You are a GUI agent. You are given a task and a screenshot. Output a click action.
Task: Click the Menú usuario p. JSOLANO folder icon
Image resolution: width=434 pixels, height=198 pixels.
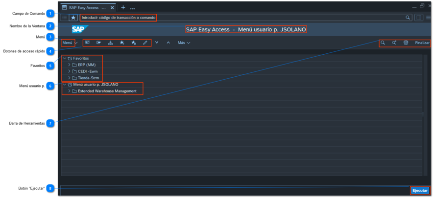[x=70, y=85]
